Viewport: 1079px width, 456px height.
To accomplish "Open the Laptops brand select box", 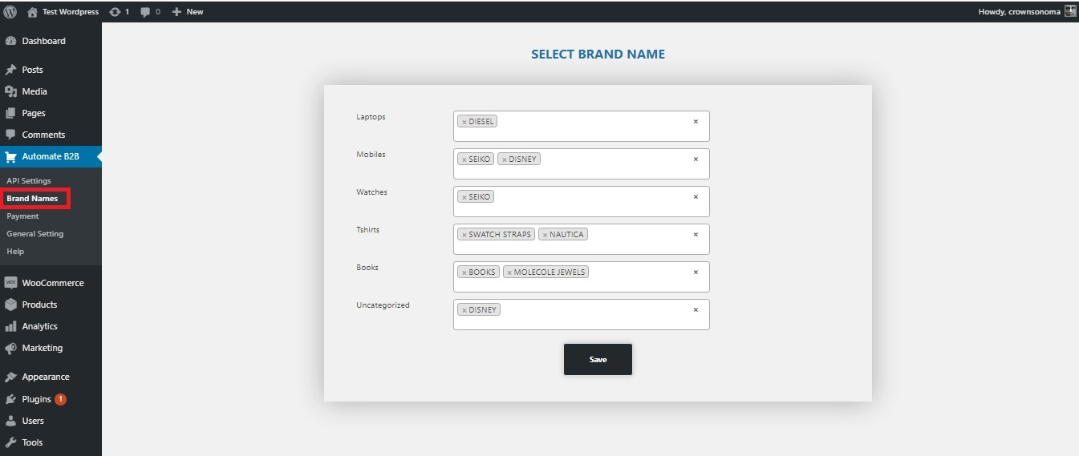I will tap(581, 126).
